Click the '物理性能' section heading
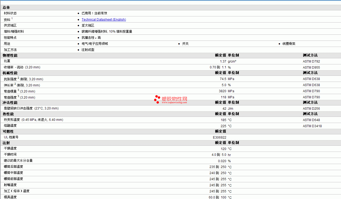This screenshot has width=341, height=199. (10, 55)
